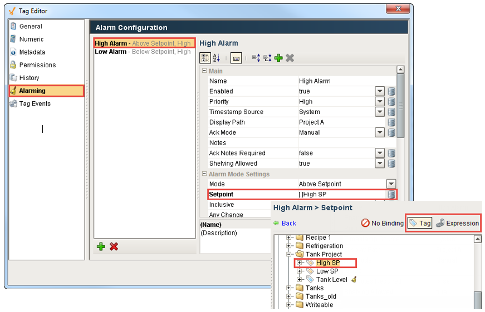Add a new alarm with bottom green plus
Viewport: 485px width, 312px height.
(x=101, y=246)
